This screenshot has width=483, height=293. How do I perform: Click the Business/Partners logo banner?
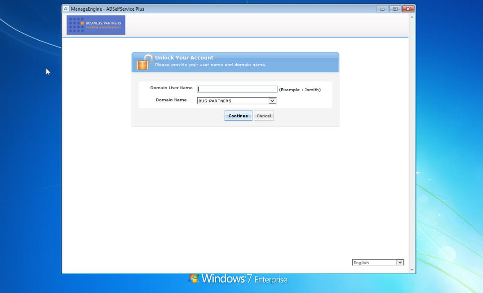pyautogui.click(x=96, y=25)
